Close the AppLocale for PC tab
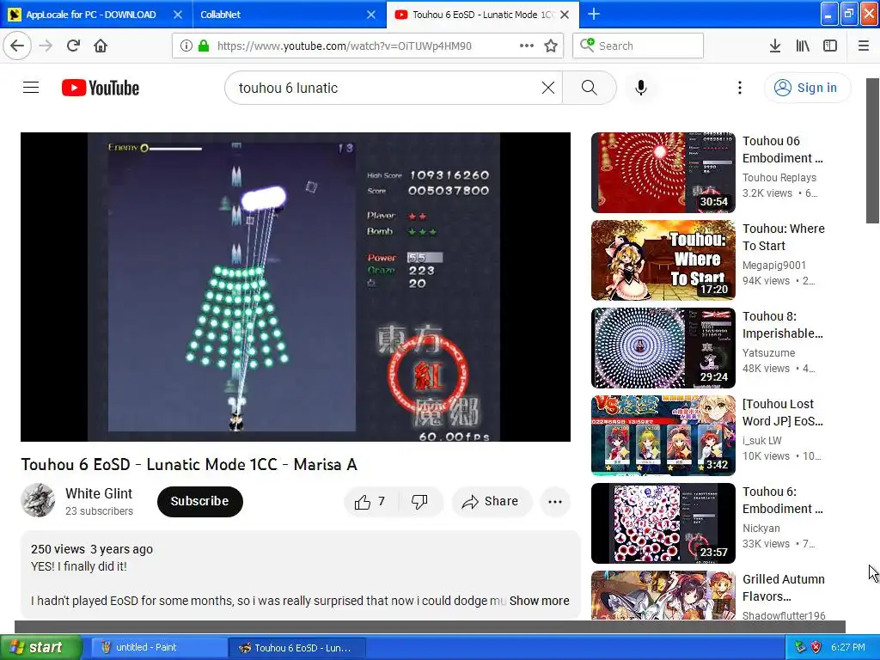This screenshot has width=880, height=660. tap(177, 15)
